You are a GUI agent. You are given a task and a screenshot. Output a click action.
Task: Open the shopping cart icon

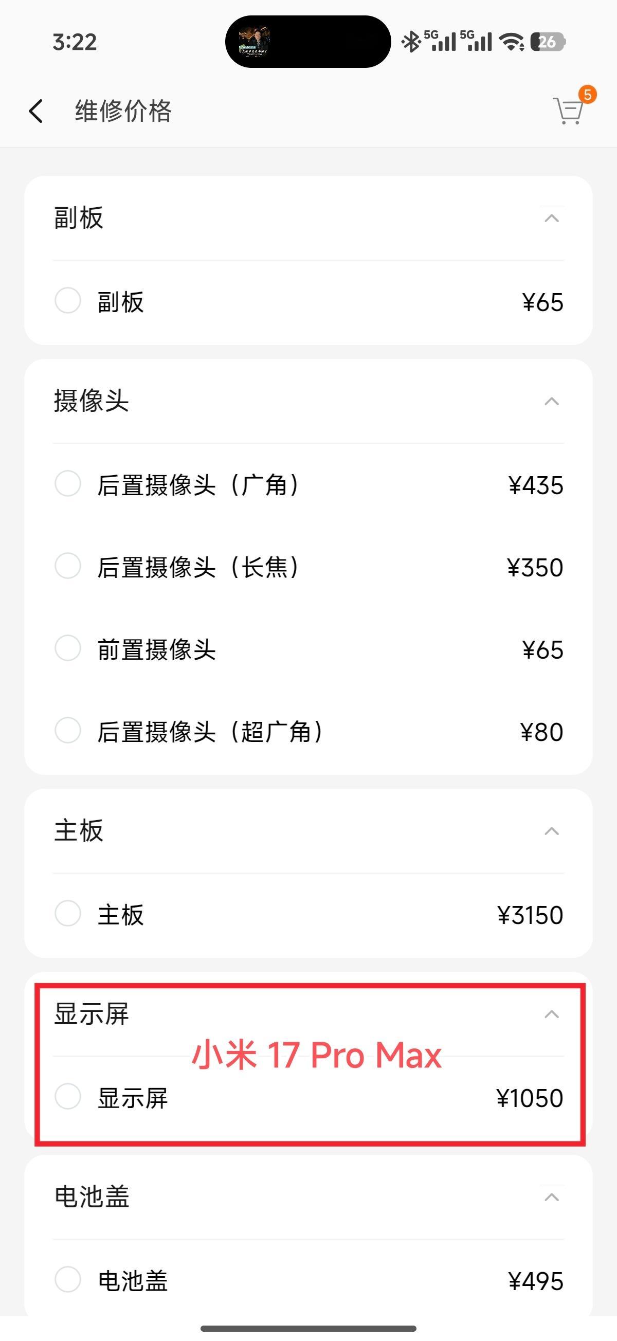(567, 111)
